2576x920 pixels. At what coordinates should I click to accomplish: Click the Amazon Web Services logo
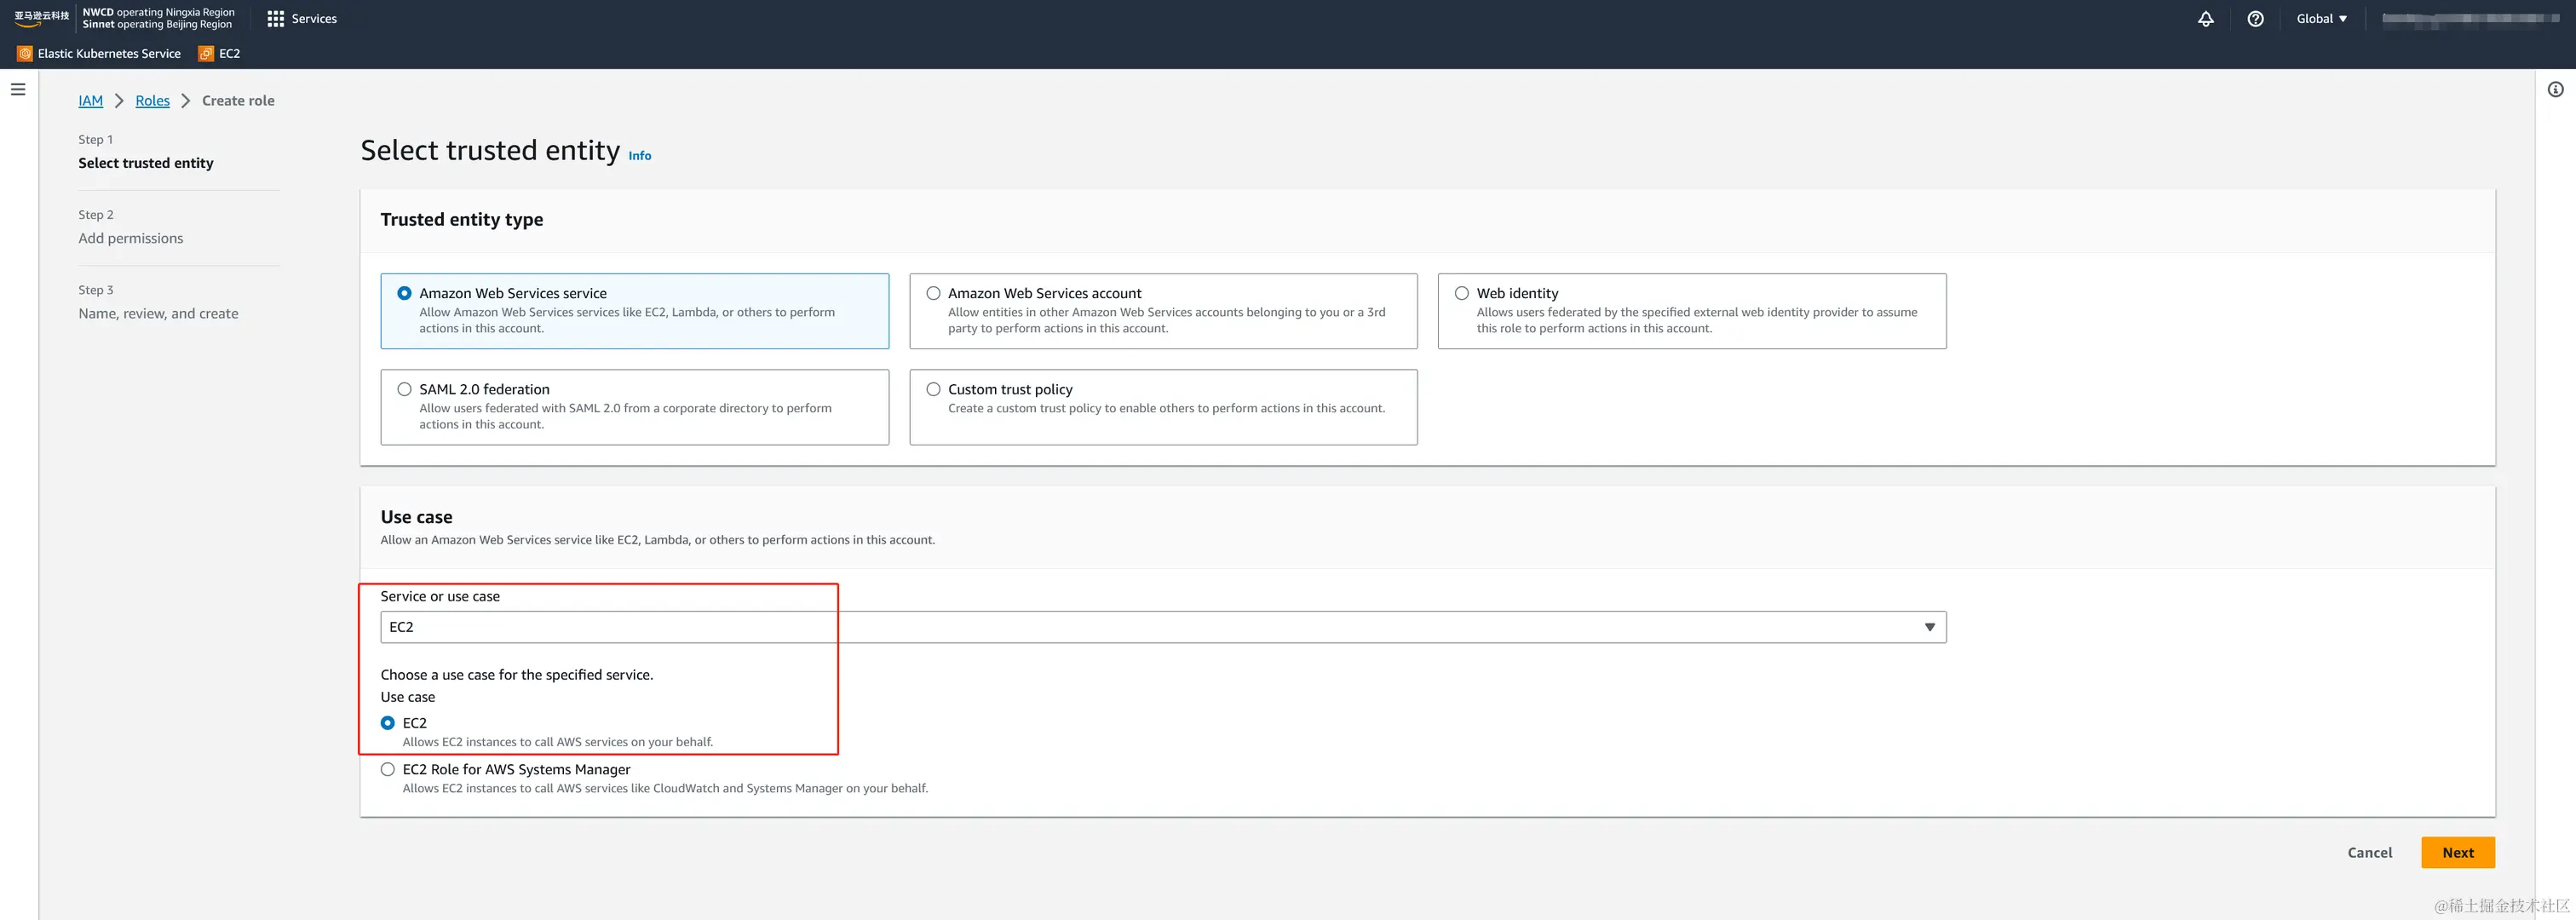pos(42,18)
